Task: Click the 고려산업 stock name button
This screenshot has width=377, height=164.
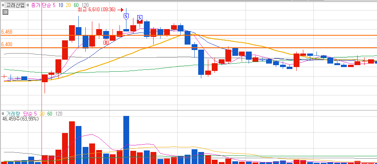Action: coord(15,5)
